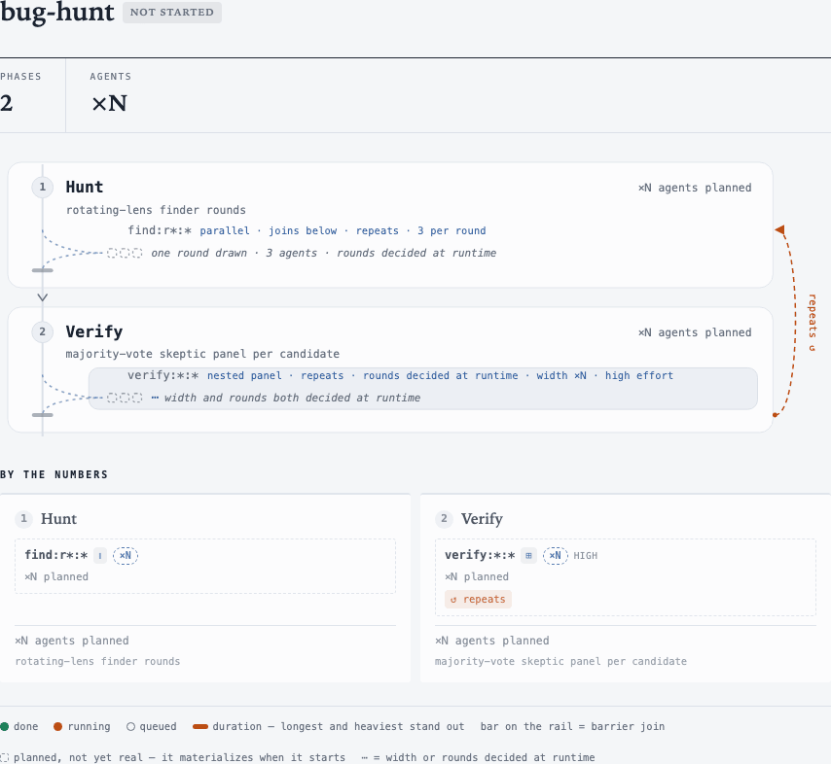Click the xN agents planned label in the Verify phase
The image size is (831, 764).
(x=694, y=332)
